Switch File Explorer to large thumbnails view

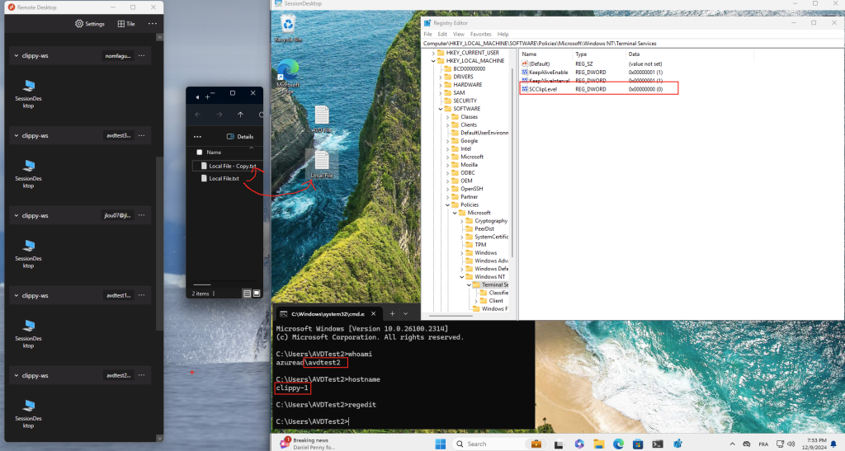pos(257,294)
